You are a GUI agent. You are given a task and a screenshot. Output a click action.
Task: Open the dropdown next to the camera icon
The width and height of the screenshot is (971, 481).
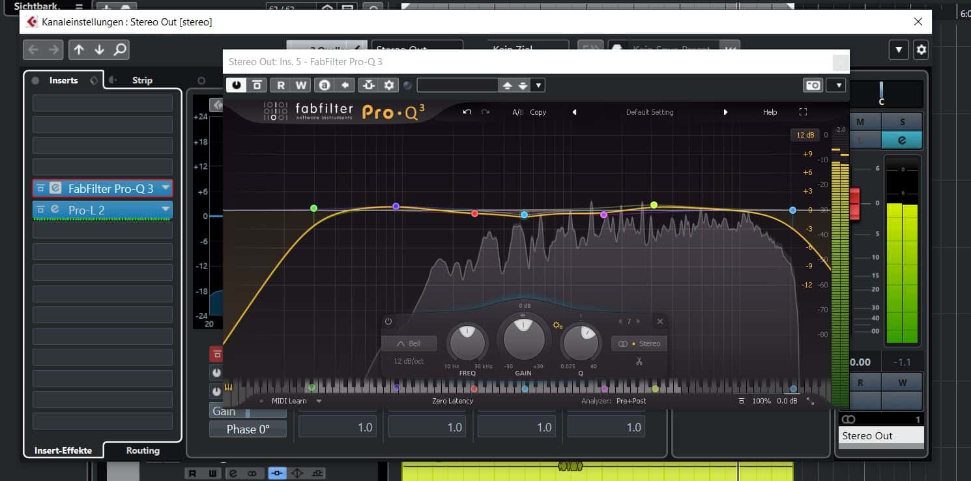(837, 85)
